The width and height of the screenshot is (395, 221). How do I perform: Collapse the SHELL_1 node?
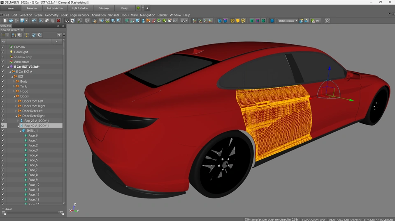(x=21, y=130)
